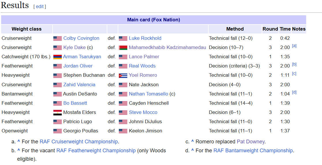Viewport: 322px width, 165px height.
Task: Click the Cuba flag beside Yoel Romero
Action: pyautogui.click(x=123, y=75)
